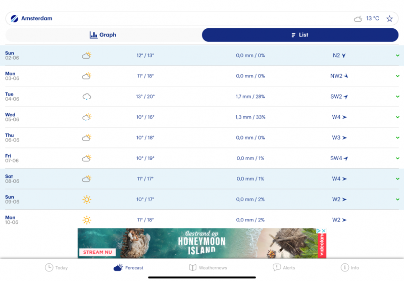Click the rain cloud icon for Tuesday
Screen dimensions: 404x281
[87, 97]
